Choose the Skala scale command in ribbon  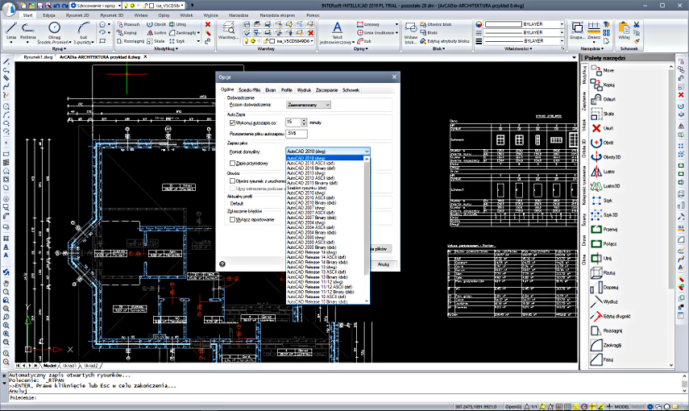[156, 41]
